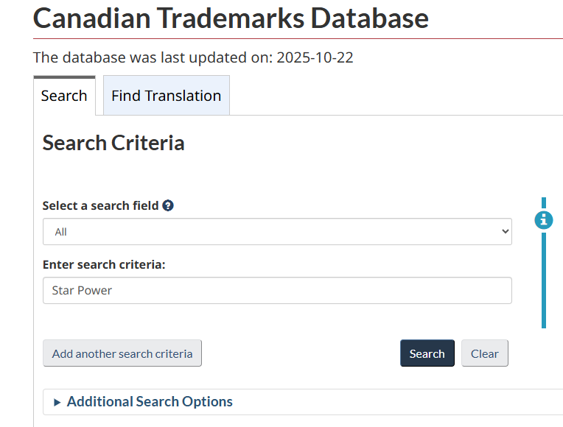The width and height of the screenshot is (563, 427).
Task: Click the blue bar segment above info icon
Action: (544, 203)
